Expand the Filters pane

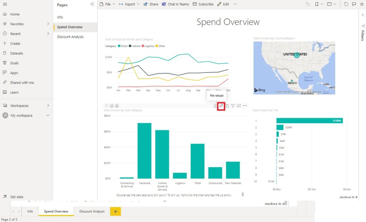point(363,15)
